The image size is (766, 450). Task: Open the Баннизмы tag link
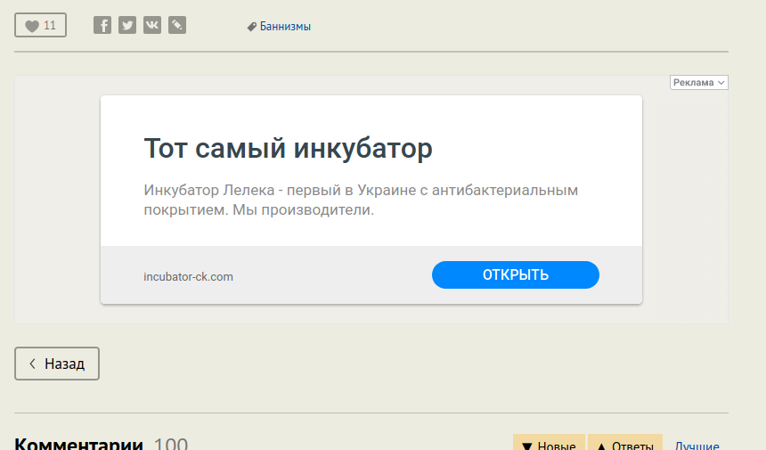tap(285, 27)
